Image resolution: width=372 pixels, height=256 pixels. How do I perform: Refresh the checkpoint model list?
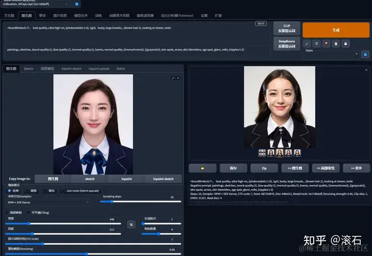pos(76,4)
